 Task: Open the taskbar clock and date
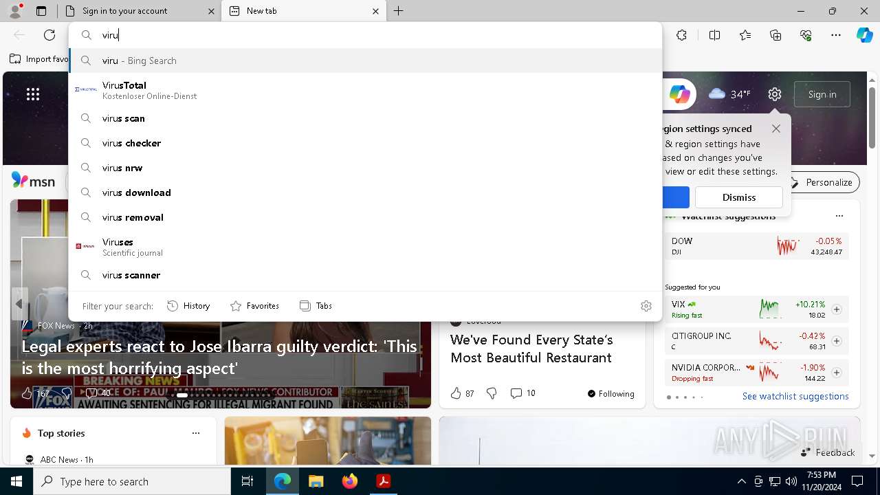pyautogui.click(x=821, y=481)
